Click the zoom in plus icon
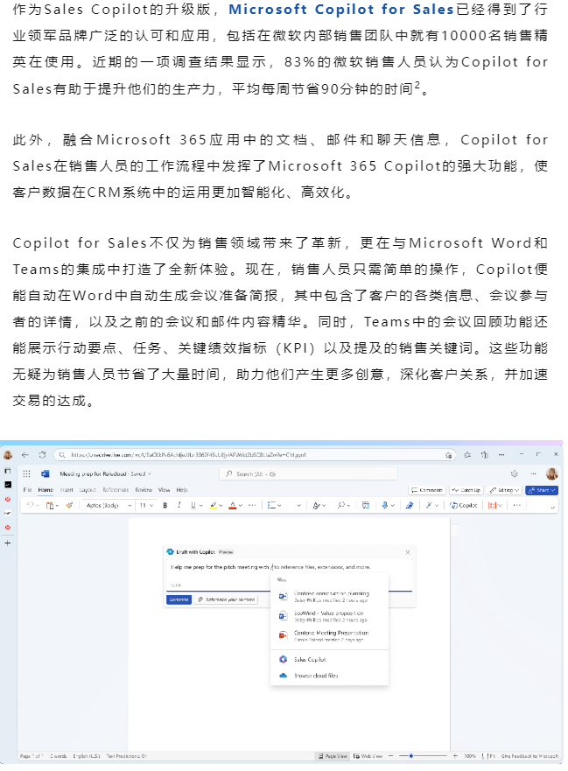Screen dimensions: 568x771 coord(455,756)
